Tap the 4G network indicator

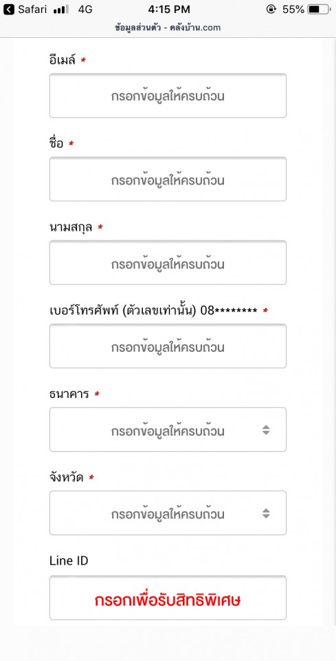tap(85, 9)
